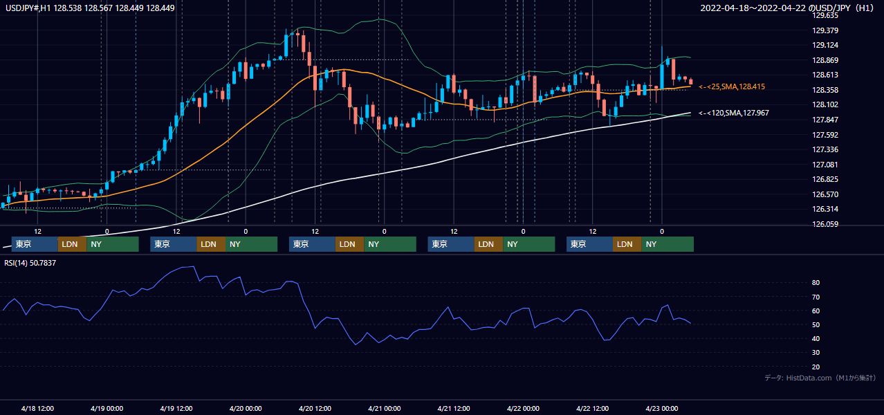Click the LDN session block nearest the 4/20 12:00 marker
The width and height of the screenshot is (884, 415).
pos(349,244)
